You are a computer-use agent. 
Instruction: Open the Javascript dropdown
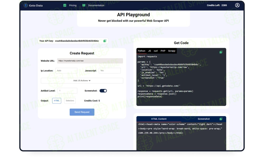click(x=110, y=71)
